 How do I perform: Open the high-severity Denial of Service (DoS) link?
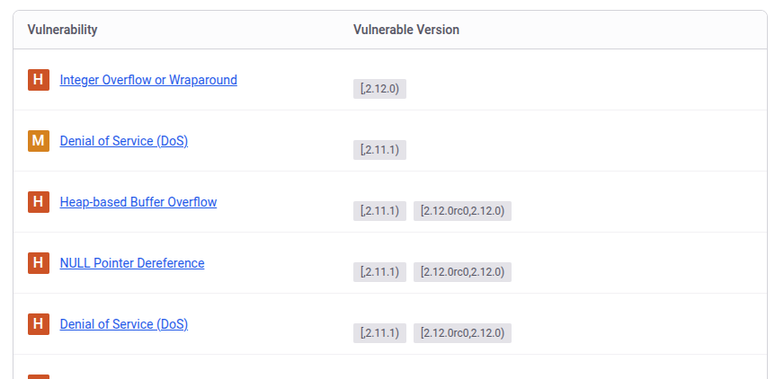click(123, 324)
